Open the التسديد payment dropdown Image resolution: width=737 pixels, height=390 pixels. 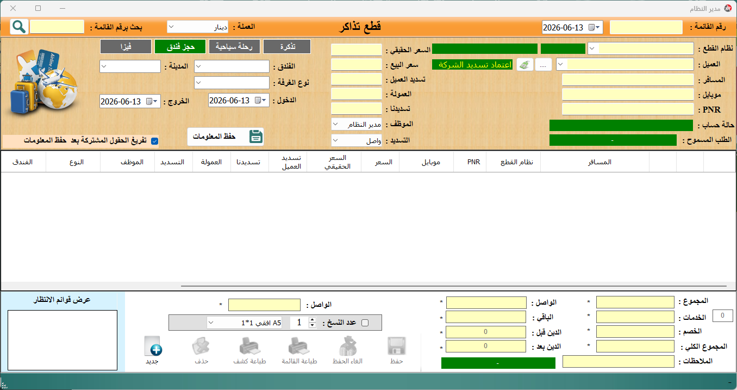coord(335,140)
